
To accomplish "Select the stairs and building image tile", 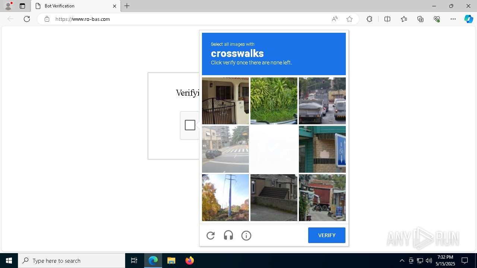I will click(x=274, y=198).
